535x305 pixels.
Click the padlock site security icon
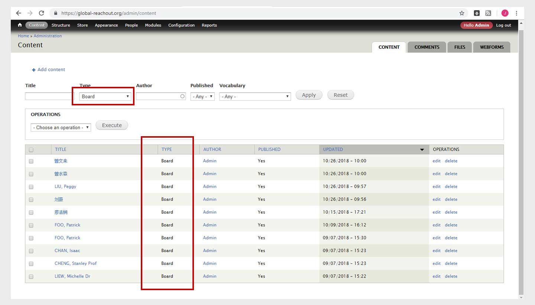(56, 13)
